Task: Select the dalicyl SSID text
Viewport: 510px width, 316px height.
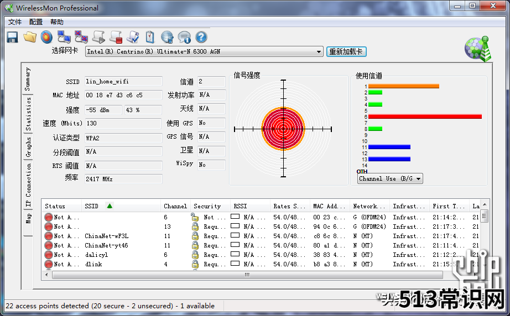Action: (x=96, y=255)
